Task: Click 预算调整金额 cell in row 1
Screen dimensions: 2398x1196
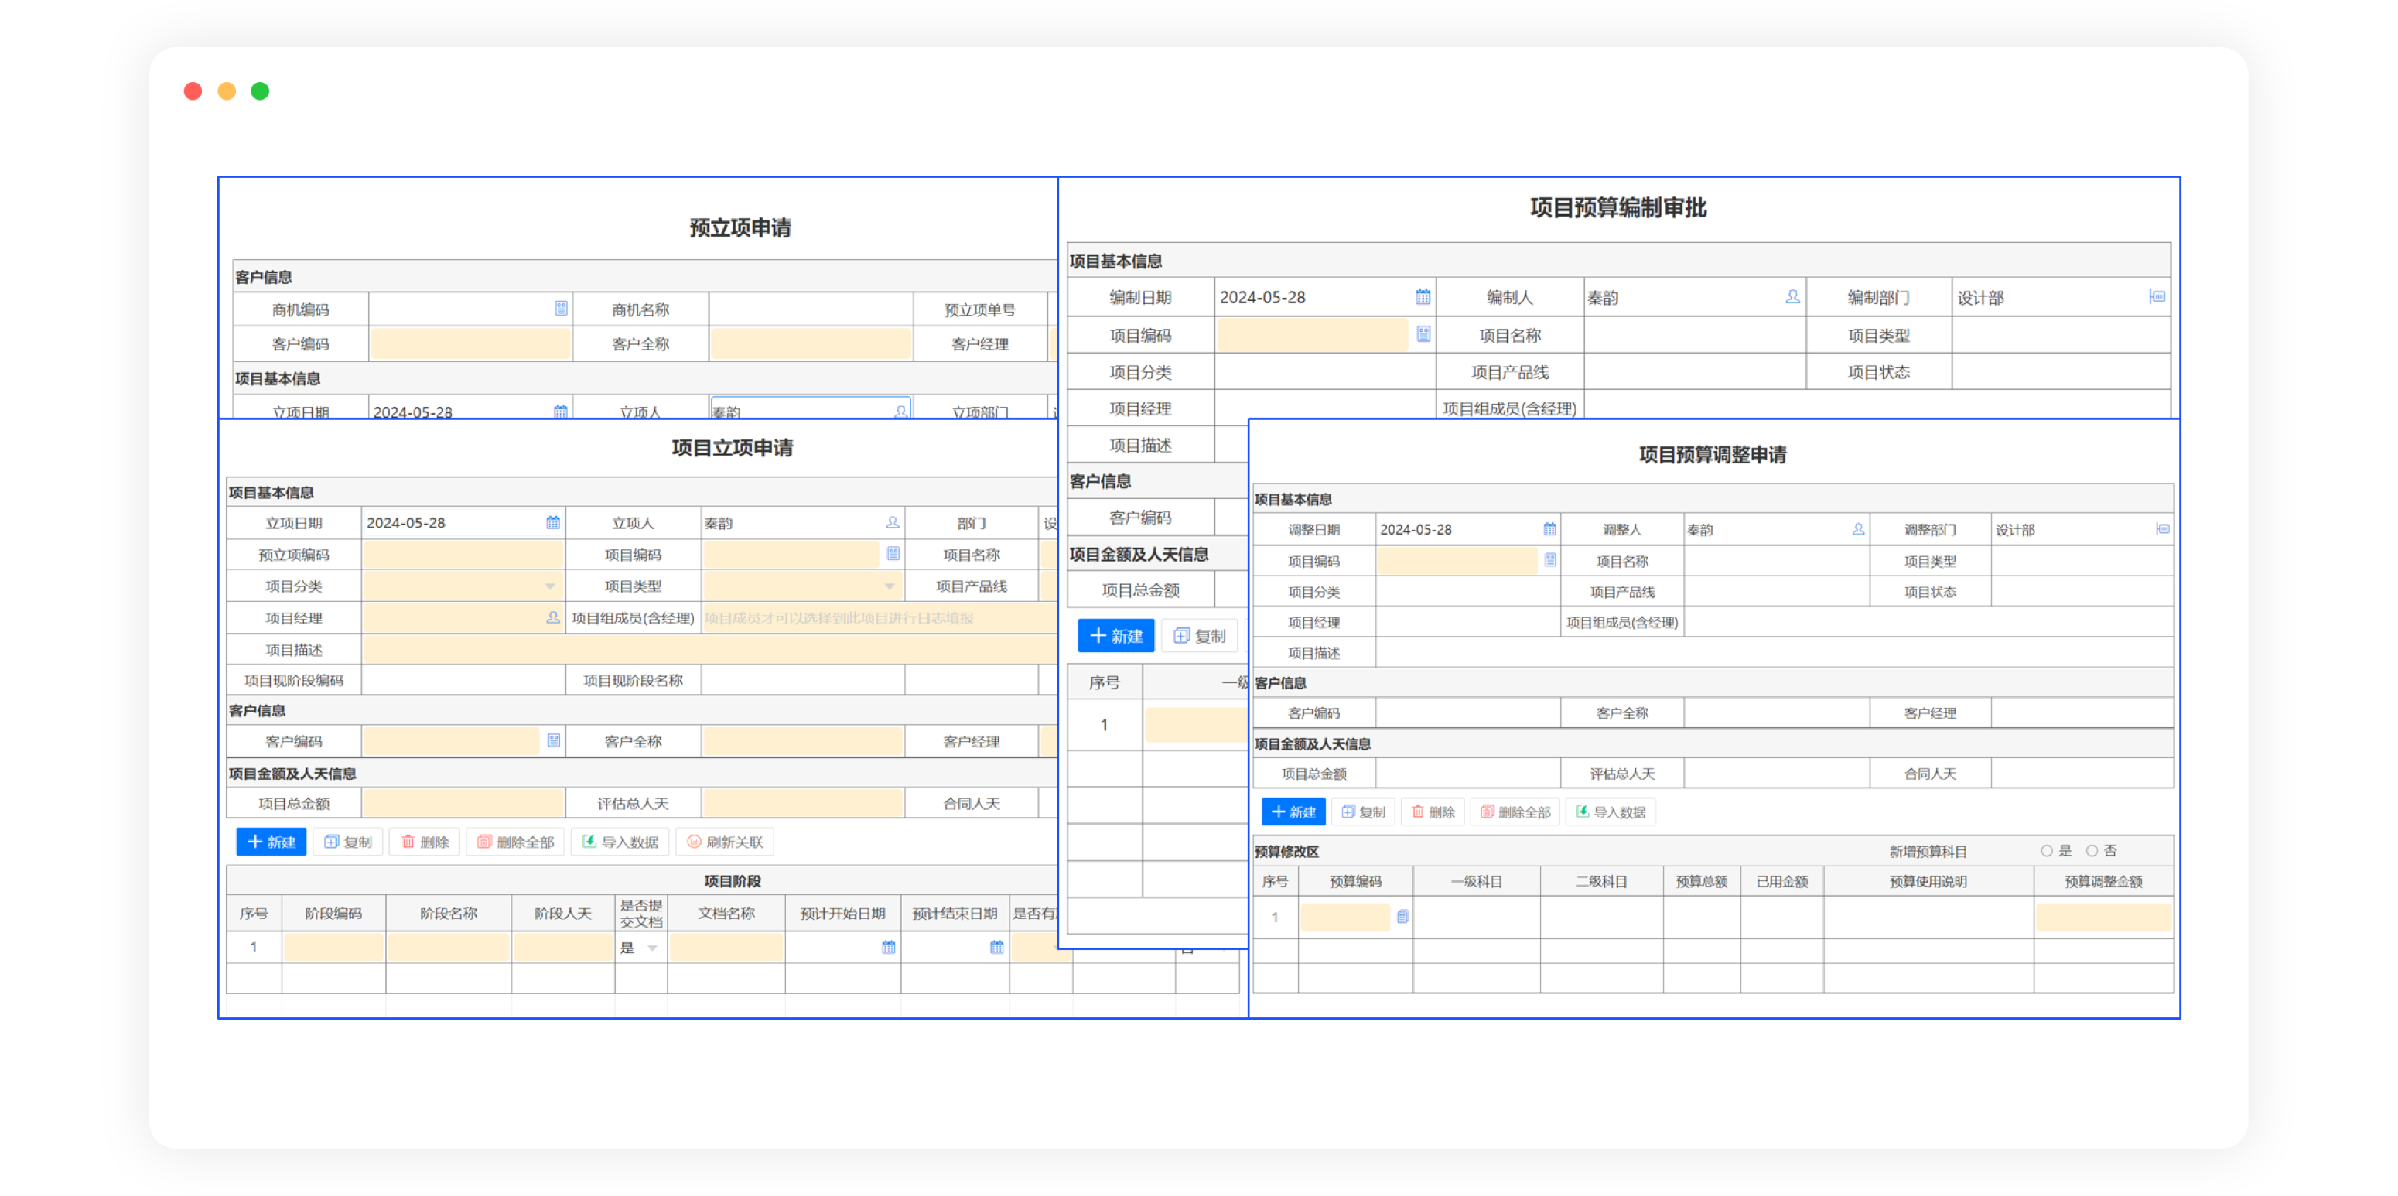Action: [2103, 917]
